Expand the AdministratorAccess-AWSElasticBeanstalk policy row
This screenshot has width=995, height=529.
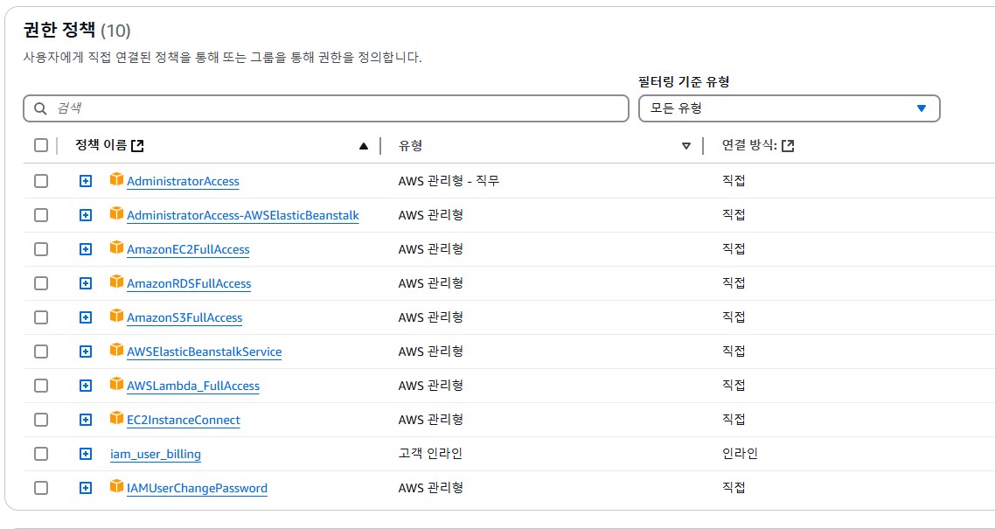86,215
